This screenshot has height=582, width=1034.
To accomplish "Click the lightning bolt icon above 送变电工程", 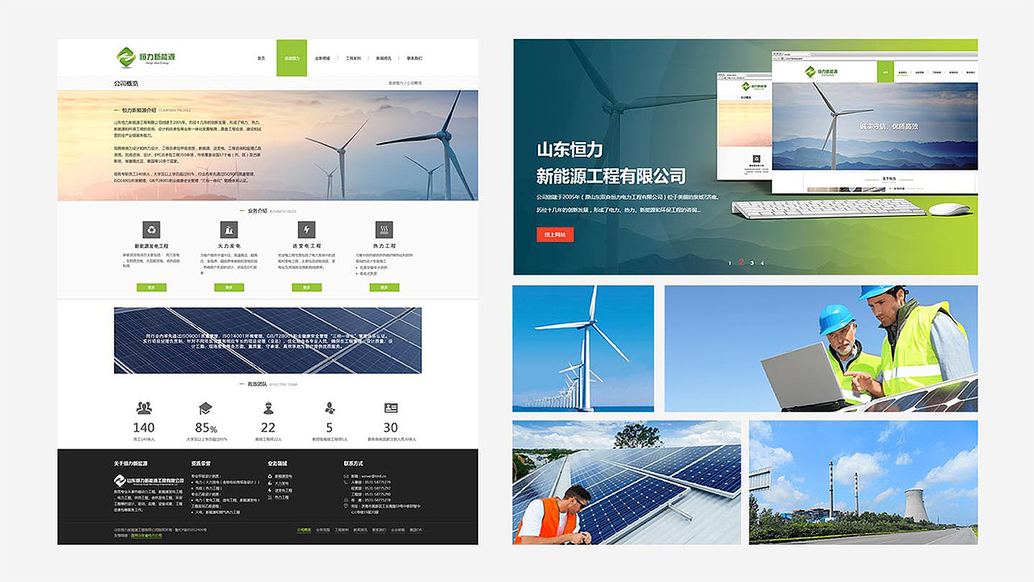I will pos(306,230).
